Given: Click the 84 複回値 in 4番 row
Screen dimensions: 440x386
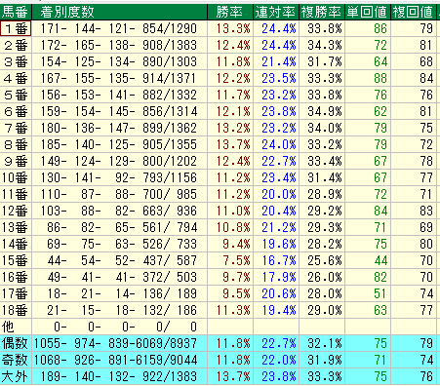Looking at the screenshot, I should tap(414, 78).
